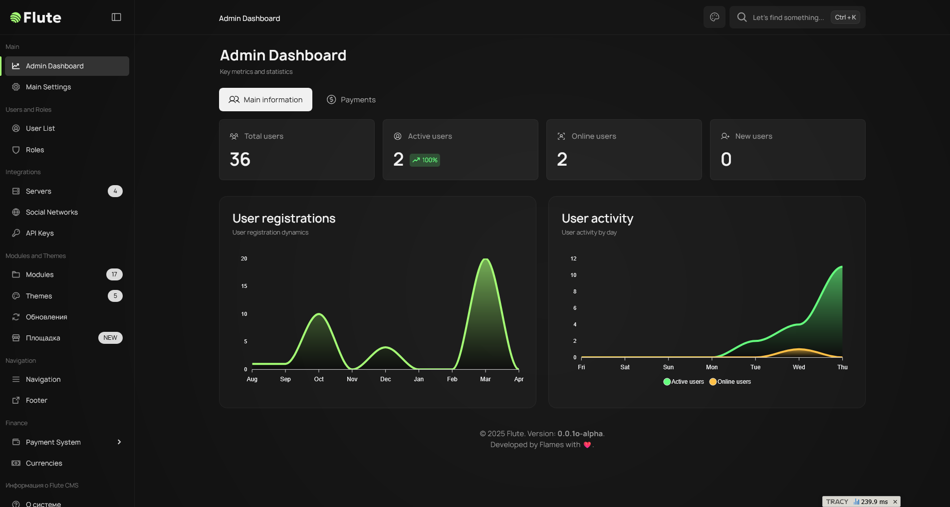
Task: Open the Servers section
Action: (x=38, y=191)
